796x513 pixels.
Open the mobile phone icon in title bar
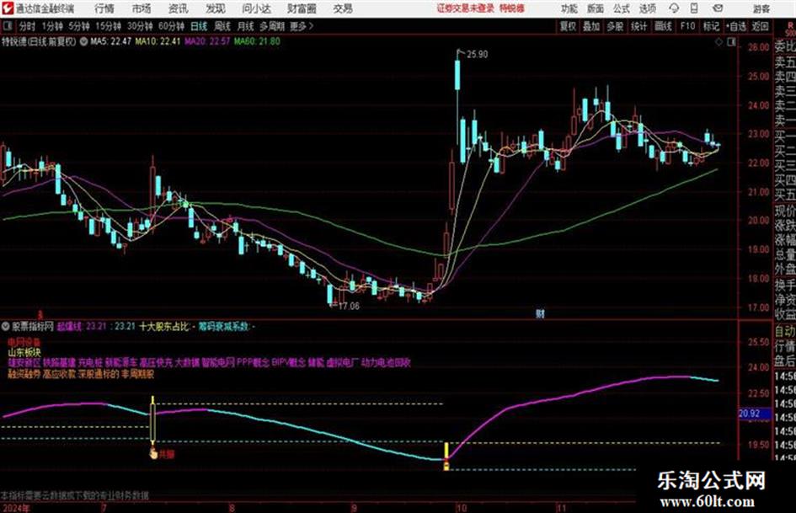694,8
